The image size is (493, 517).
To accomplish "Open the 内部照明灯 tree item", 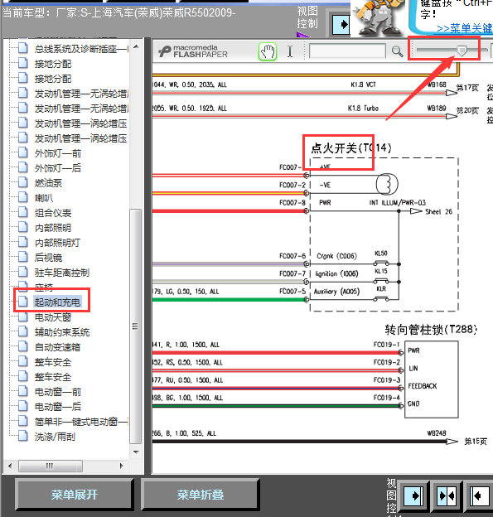I will [57, 243].
